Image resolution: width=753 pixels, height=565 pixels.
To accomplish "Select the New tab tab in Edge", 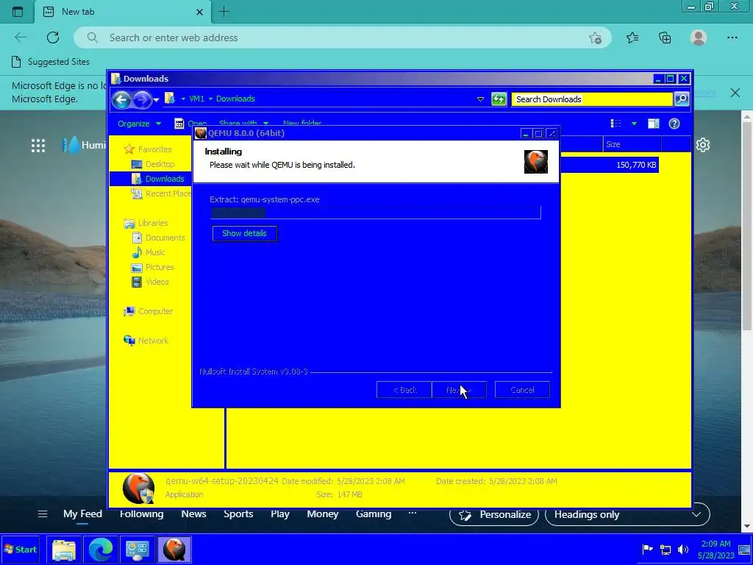I will tap(122, 12).
